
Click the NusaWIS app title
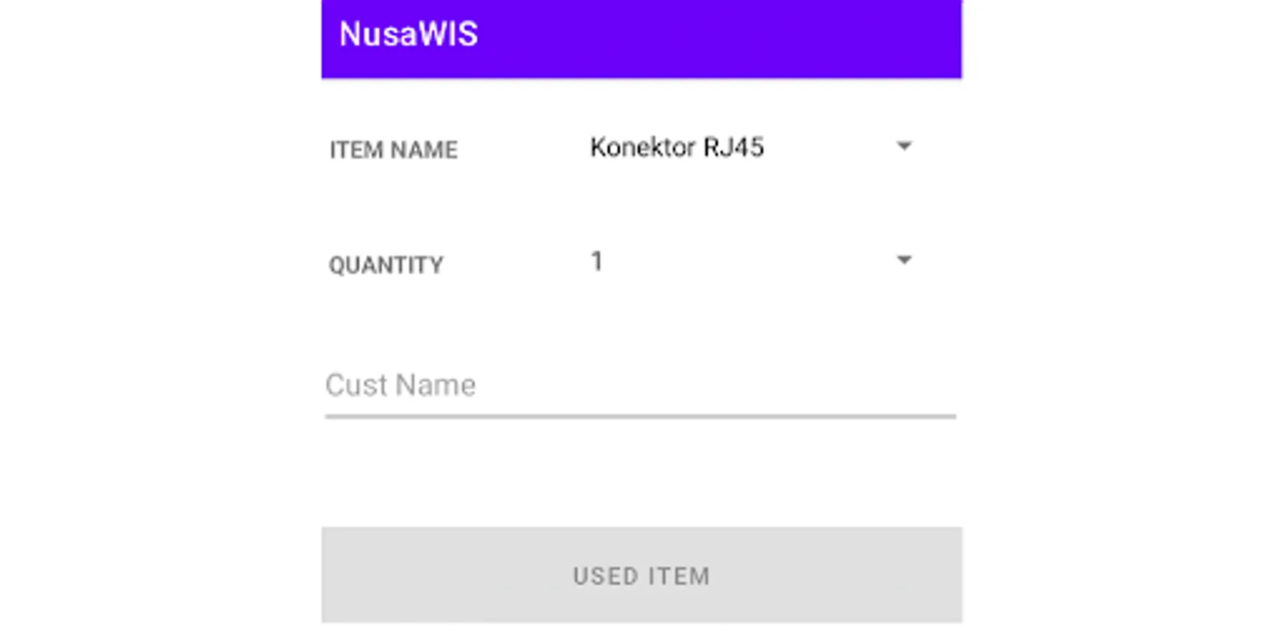(408, 34)
